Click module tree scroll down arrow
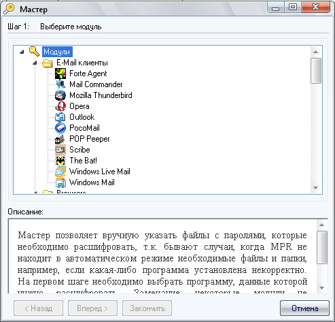 [316, 188]
